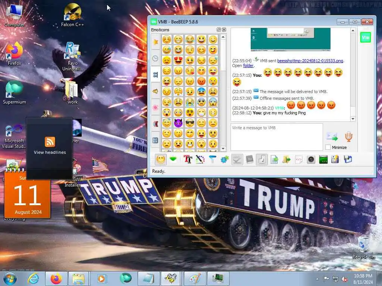Image resolution: width=382 pixels, height=286 pixels.
Task: Float the Emoticons panel
Action: tap(219, 30)
